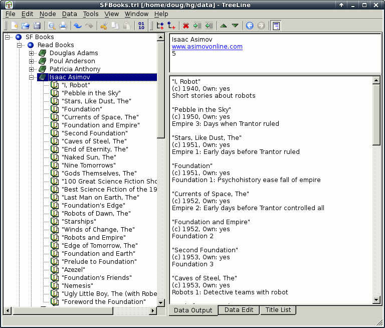
Task: Select "Caves of Steel, The" tree item
Action: (94, 141)
